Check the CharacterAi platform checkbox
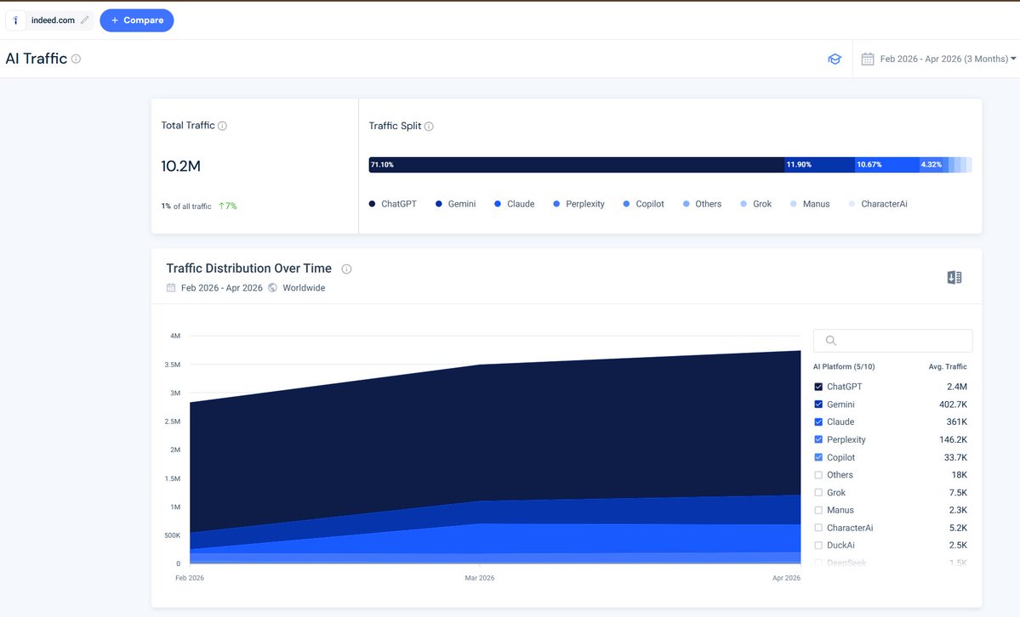Viewport: 1020px width, 617px height. [818, 527]
